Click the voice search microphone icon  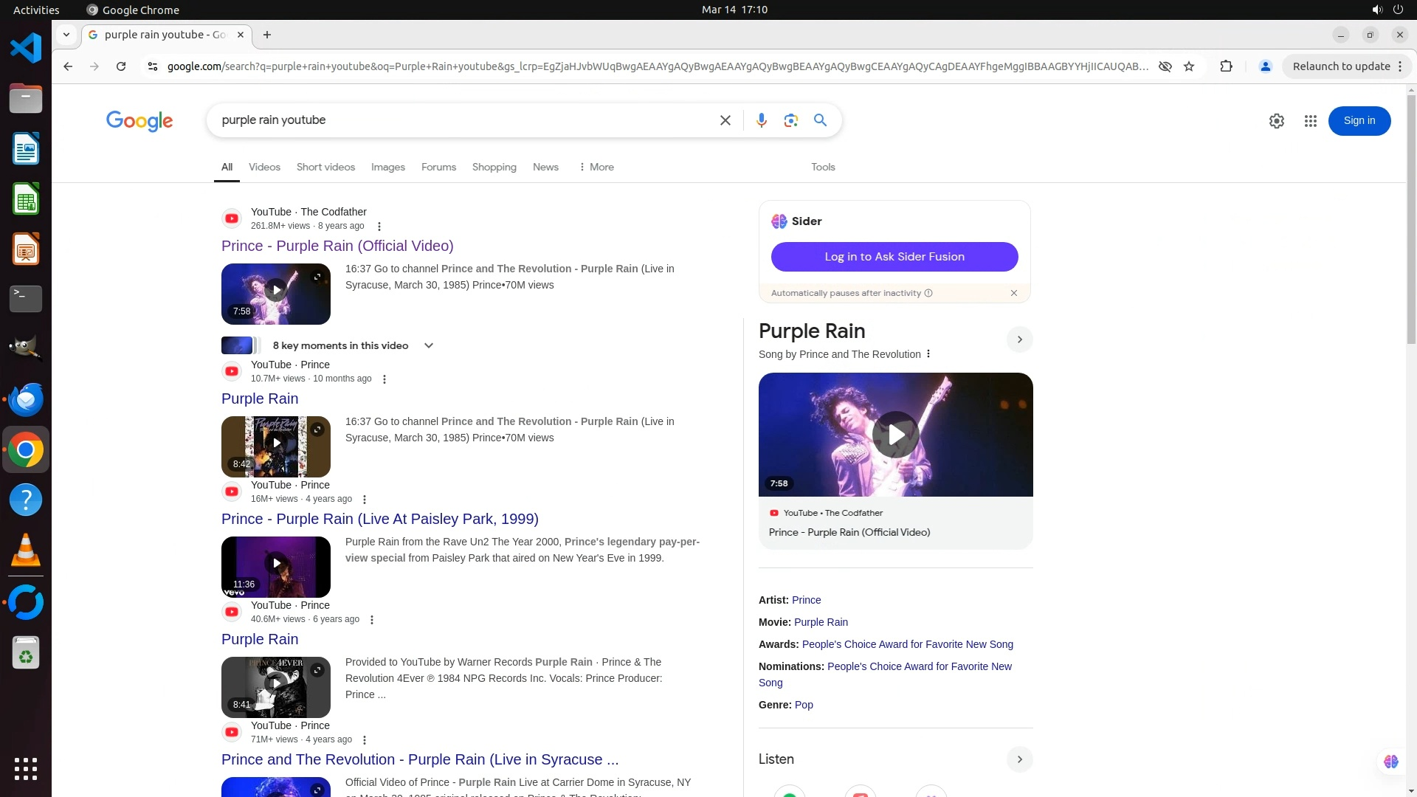[761, 120]
